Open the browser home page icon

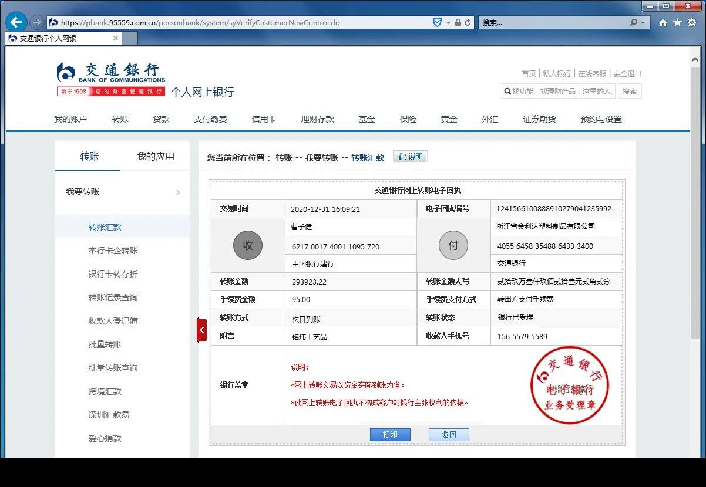663,23
